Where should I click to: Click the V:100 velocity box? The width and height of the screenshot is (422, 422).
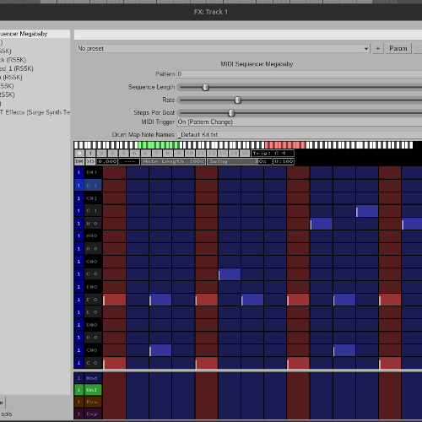[284, 161]
